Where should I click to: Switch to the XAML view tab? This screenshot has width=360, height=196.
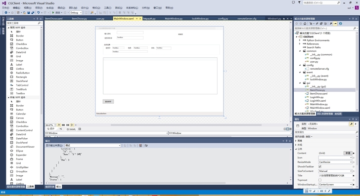[x=72, y=129]
